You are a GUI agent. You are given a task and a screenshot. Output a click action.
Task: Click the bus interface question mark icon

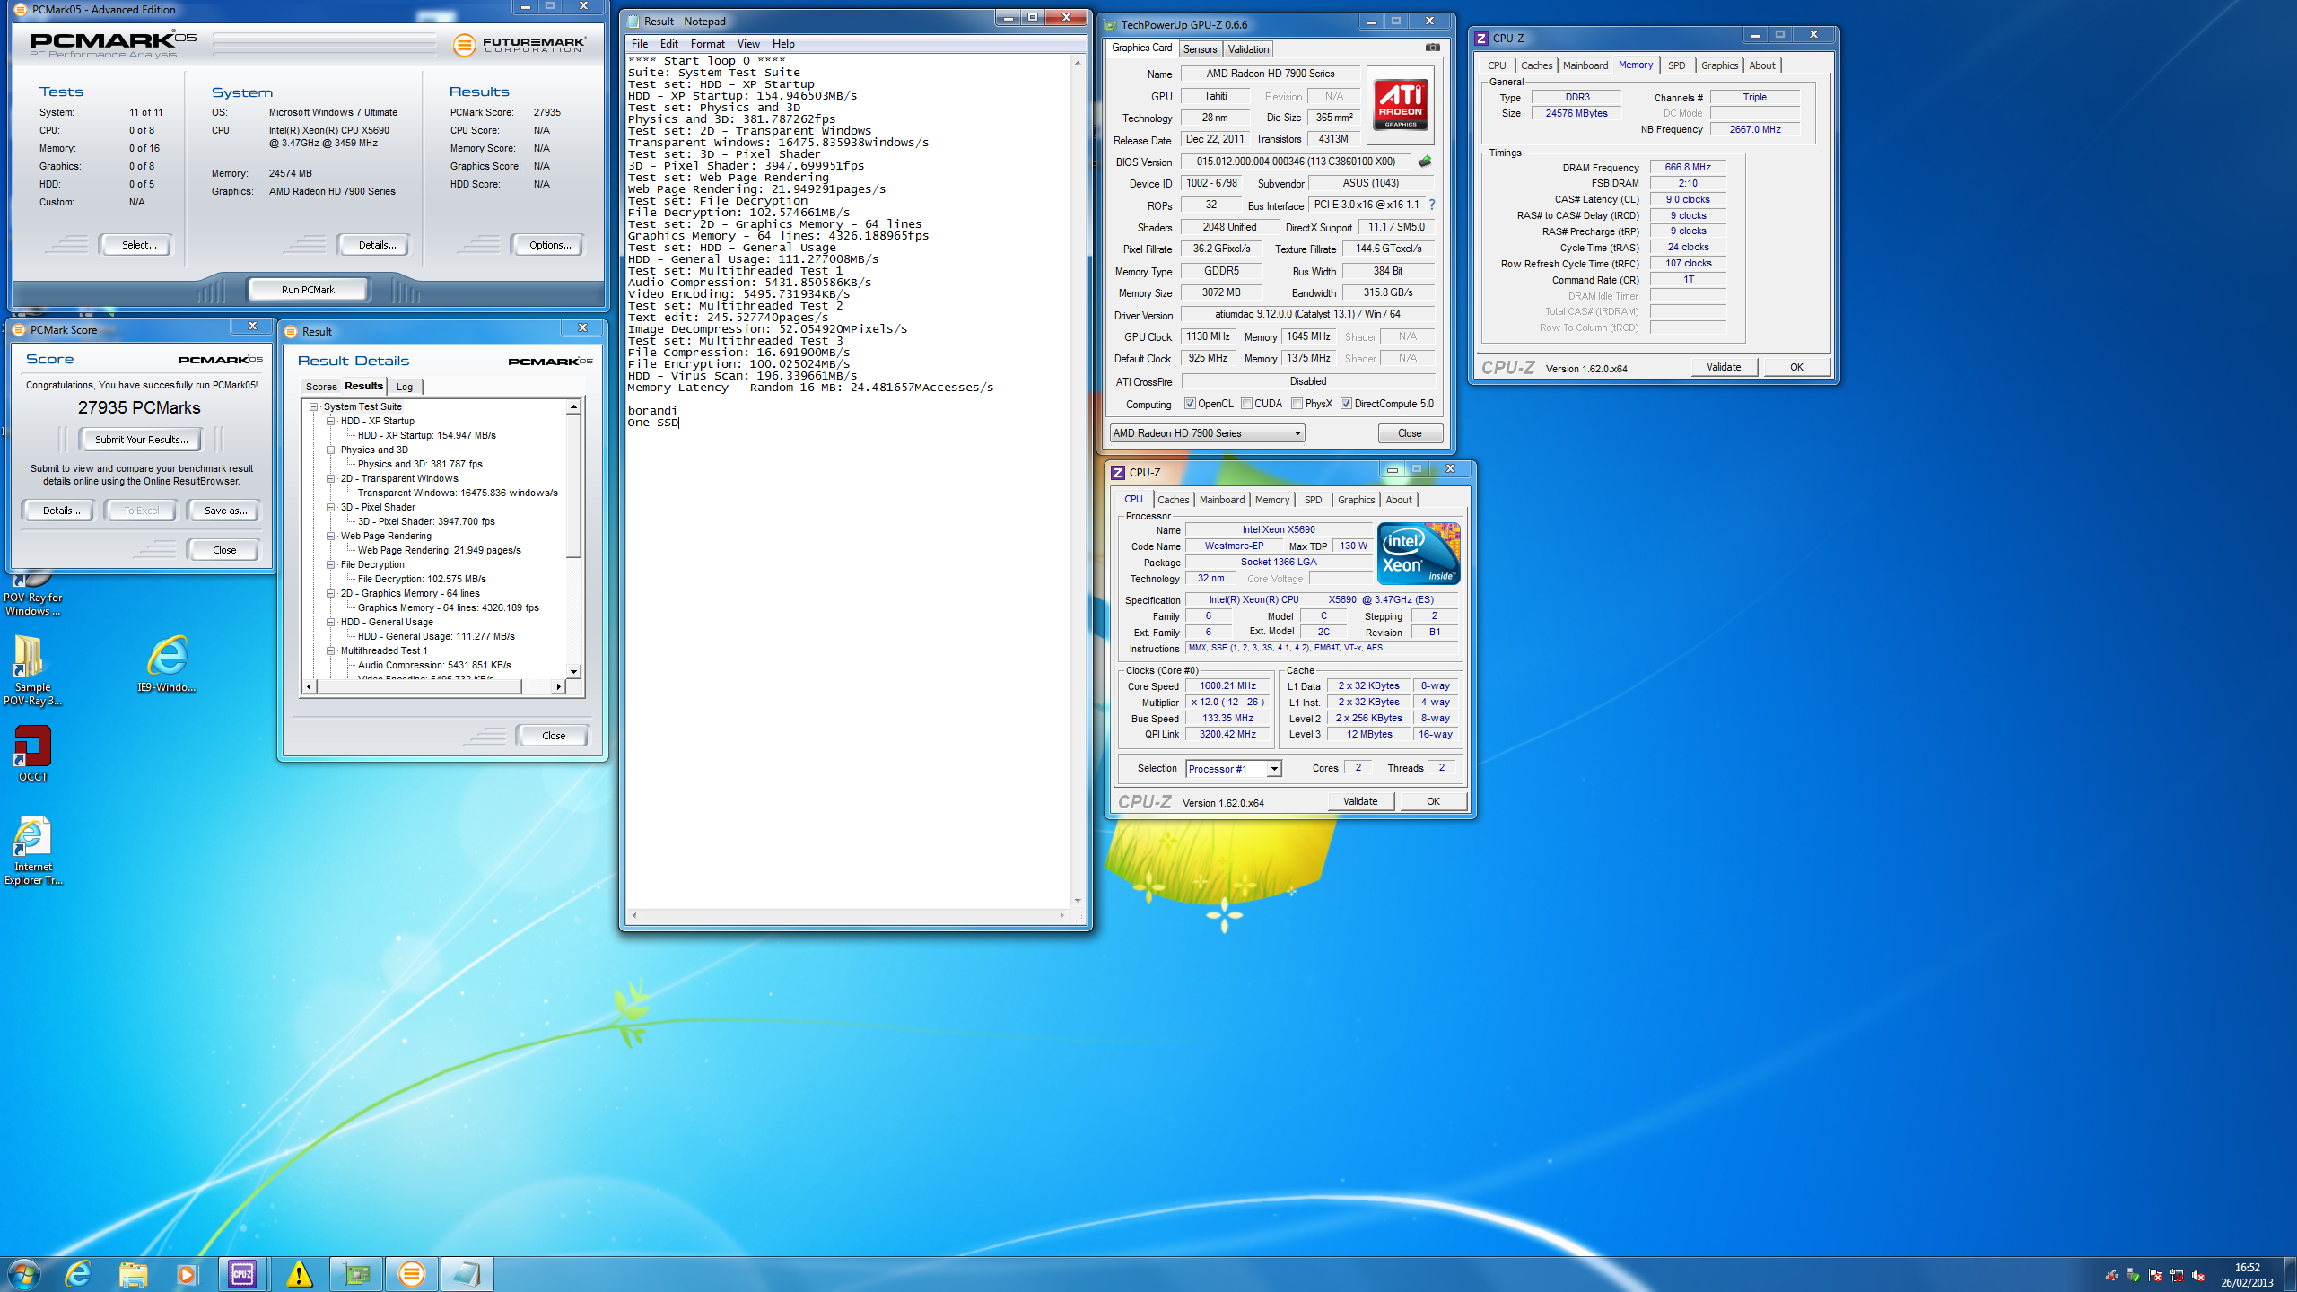tap(1432, 205)
